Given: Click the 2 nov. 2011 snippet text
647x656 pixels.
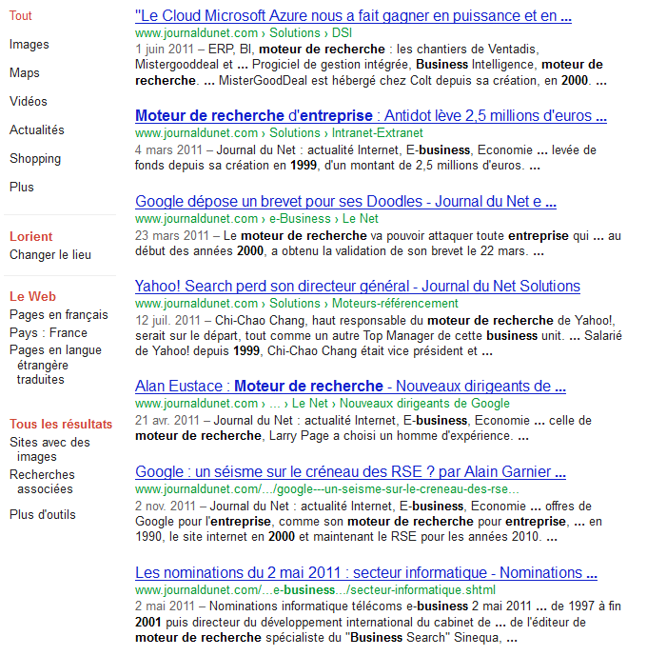Looking at the screenshot, I should coord(368,522).
